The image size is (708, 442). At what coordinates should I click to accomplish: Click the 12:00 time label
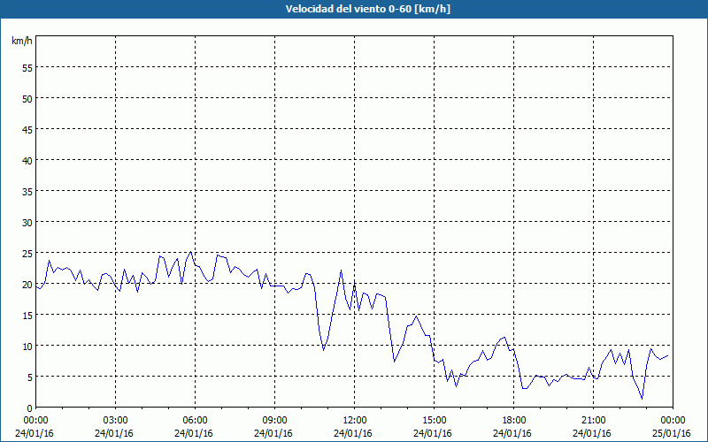coord(355,421)
